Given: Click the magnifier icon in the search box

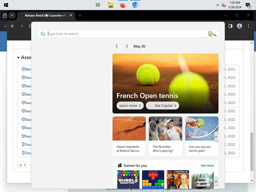Looking at the screenshot, I should [x=43, y=34].
